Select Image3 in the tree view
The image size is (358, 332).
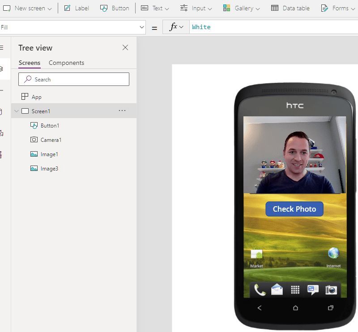pos(49,169)
